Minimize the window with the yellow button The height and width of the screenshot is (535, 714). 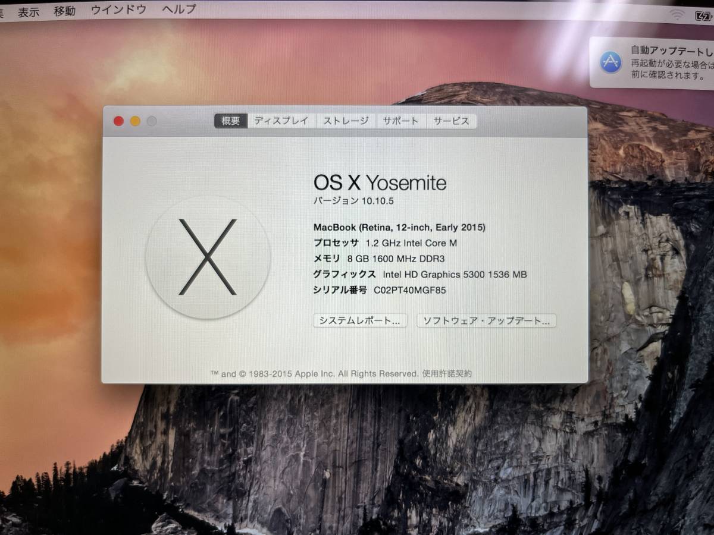tap(135, 121)
